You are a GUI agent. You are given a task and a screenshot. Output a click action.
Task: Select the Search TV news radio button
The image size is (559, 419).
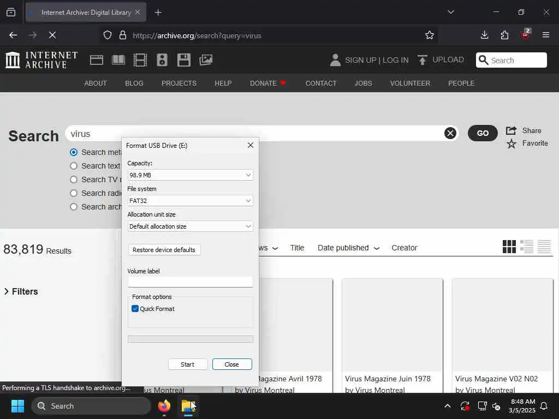(74, 179)
